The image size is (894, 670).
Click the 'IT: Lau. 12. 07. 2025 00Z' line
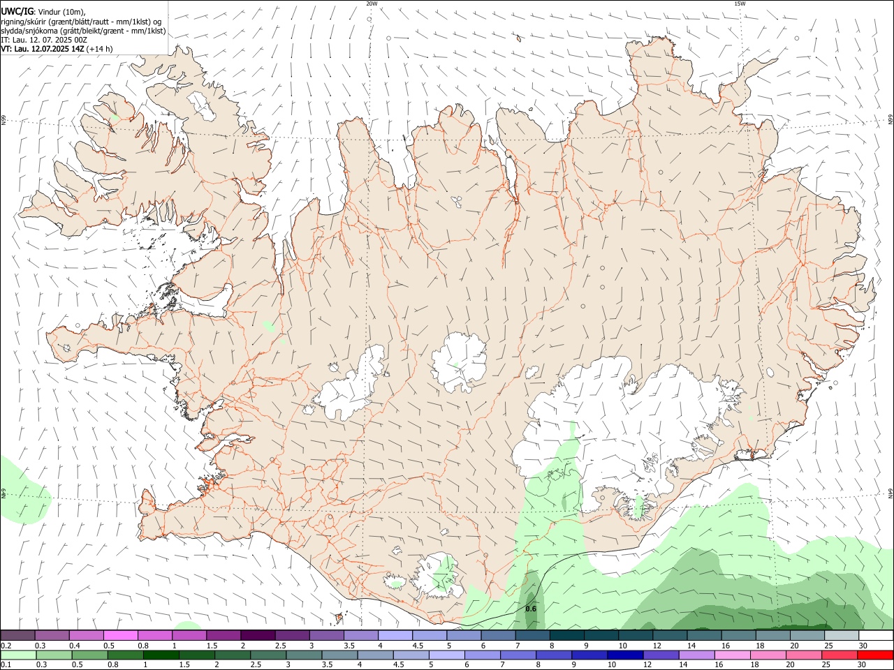44,40
